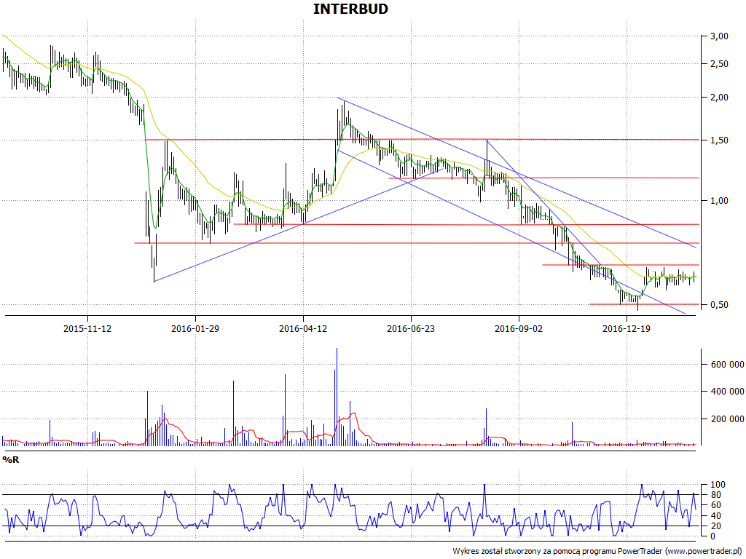Click the 2015-11-12 date label
This screenshot has height=559, width=746.
(x=87, y=328)
